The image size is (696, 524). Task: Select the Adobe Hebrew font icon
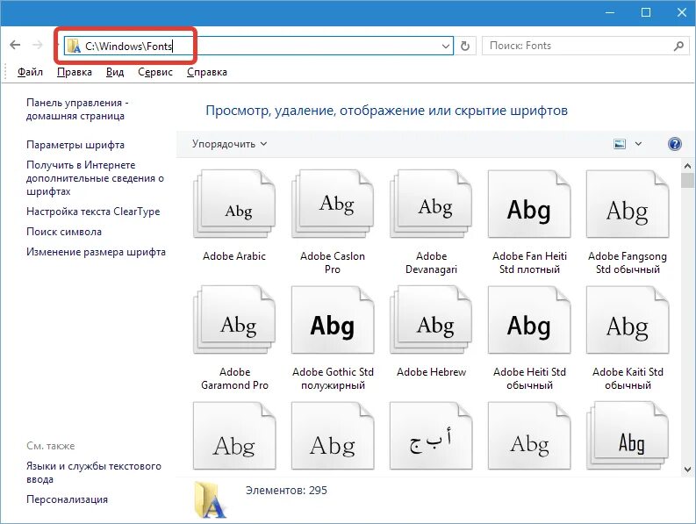431,320
